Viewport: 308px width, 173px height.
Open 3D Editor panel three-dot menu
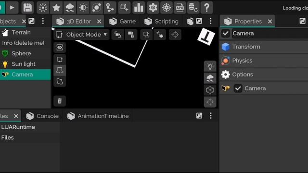210,21
